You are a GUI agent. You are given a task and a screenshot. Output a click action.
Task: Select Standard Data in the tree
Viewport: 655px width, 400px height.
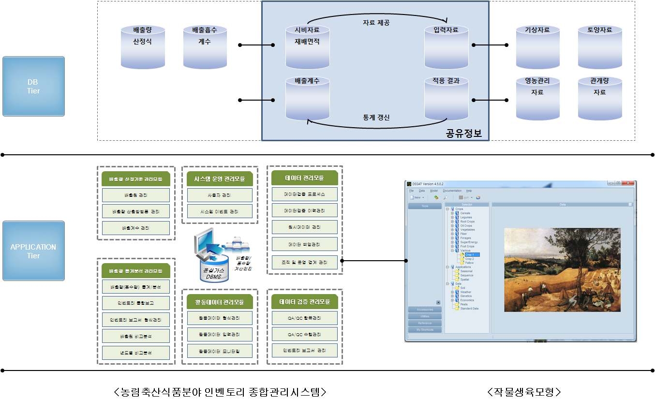pyautogui.click(x=469, y=308)
